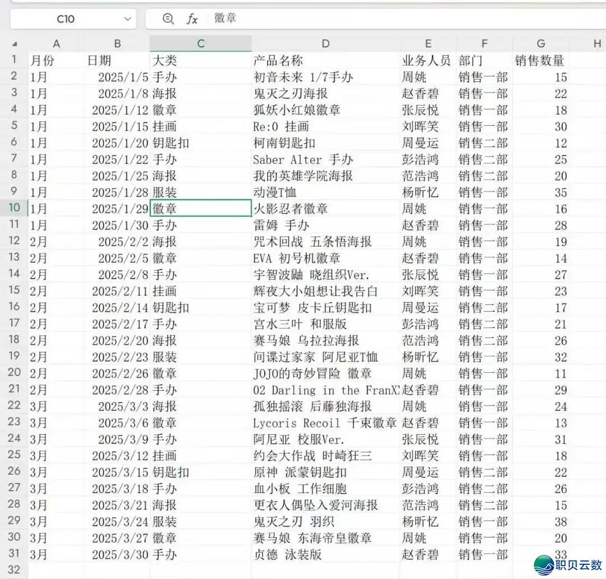Image resolution: width=606 pixels, height=579 pixels.
Task: Select cell 赛马娘 乌拉拉海报
Action: 325,340
